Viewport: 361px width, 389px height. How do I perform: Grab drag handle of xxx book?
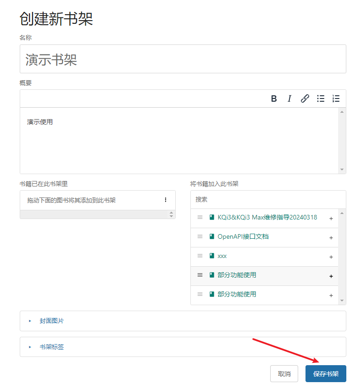coord(200,256)
